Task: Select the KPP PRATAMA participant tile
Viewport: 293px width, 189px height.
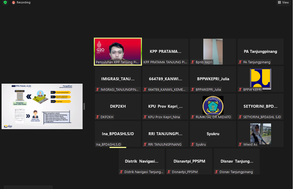Action: (165, 51)
